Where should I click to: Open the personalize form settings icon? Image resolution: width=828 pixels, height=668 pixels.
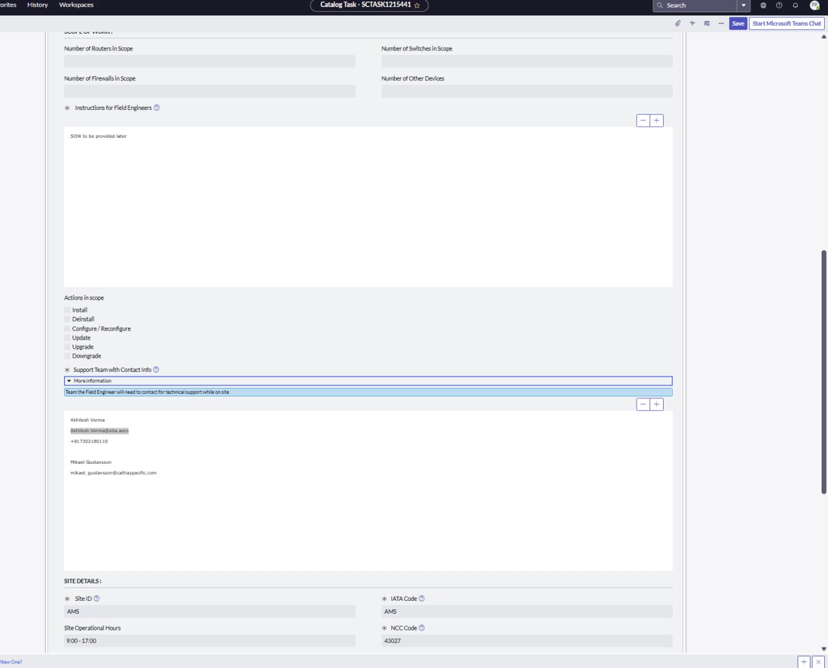pyautogui.click(x=706, y=23)
